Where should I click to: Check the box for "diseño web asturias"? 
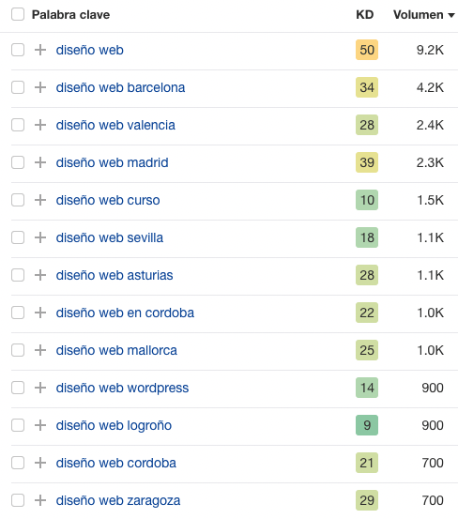tap(18, 275)
